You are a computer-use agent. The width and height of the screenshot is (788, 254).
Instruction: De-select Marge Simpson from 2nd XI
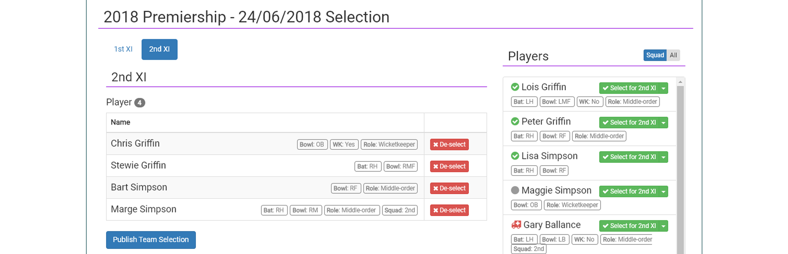click(449, 210)
